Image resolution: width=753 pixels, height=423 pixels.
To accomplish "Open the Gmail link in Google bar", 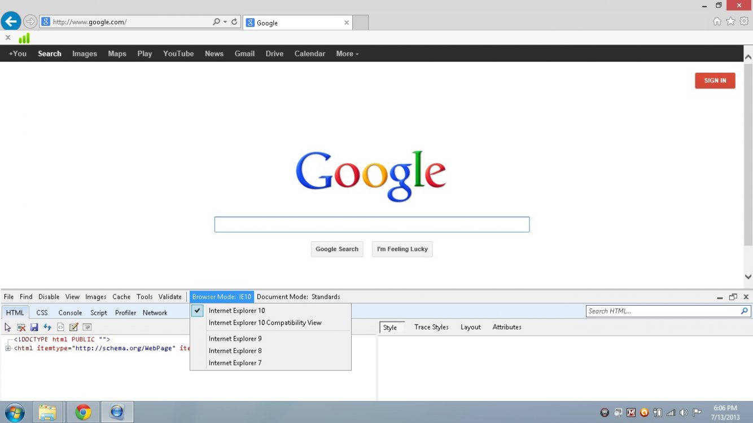I will click(244, 54).
